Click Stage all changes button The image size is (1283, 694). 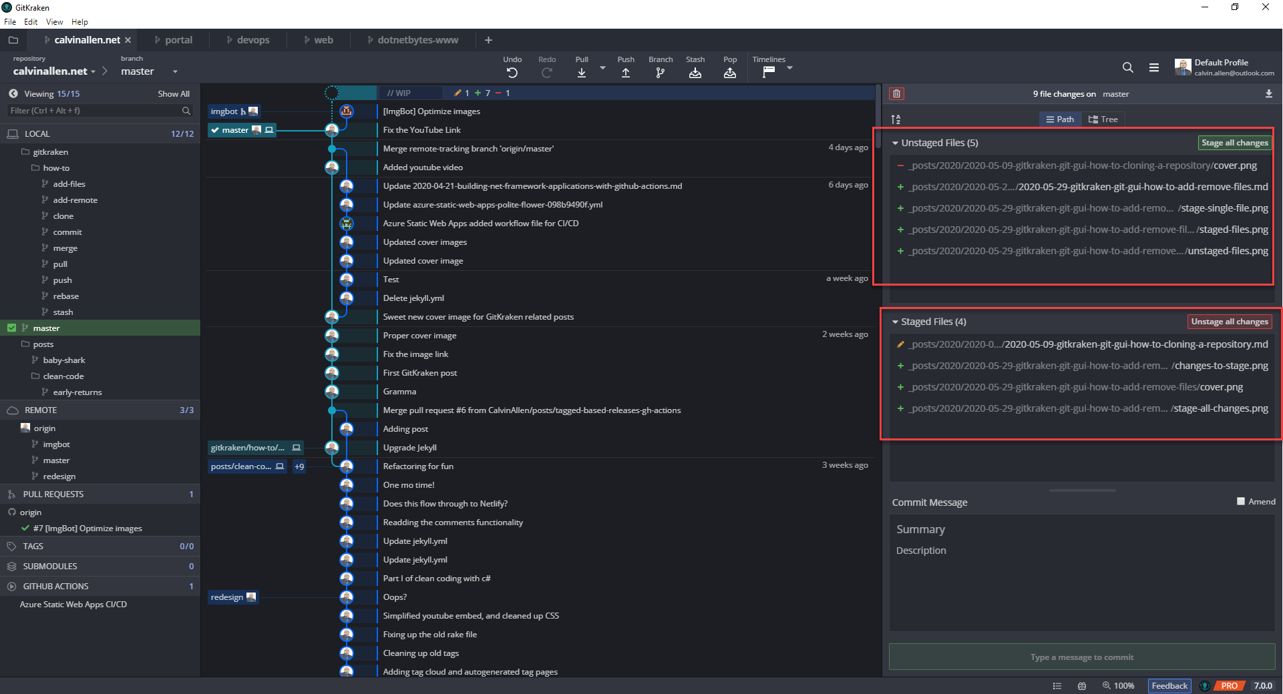(1234, 143)
